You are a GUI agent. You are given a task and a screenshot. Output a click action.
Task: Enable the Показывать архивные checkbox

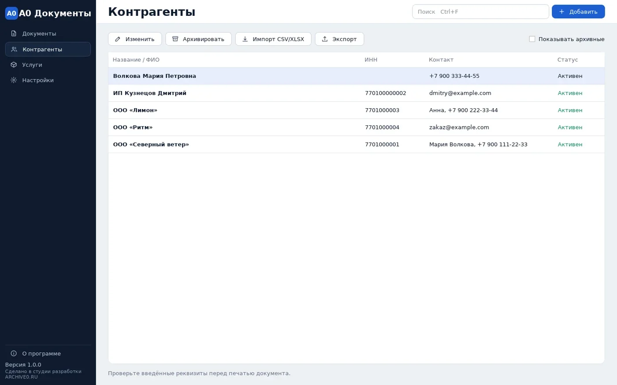tap(532, 39)
